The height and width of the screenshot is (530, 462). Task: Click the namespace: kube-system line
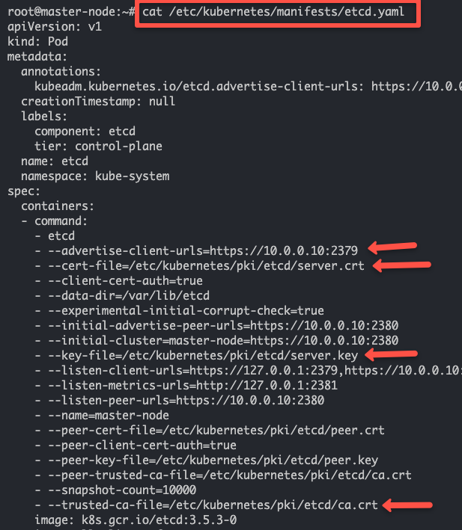coord(95,176)
